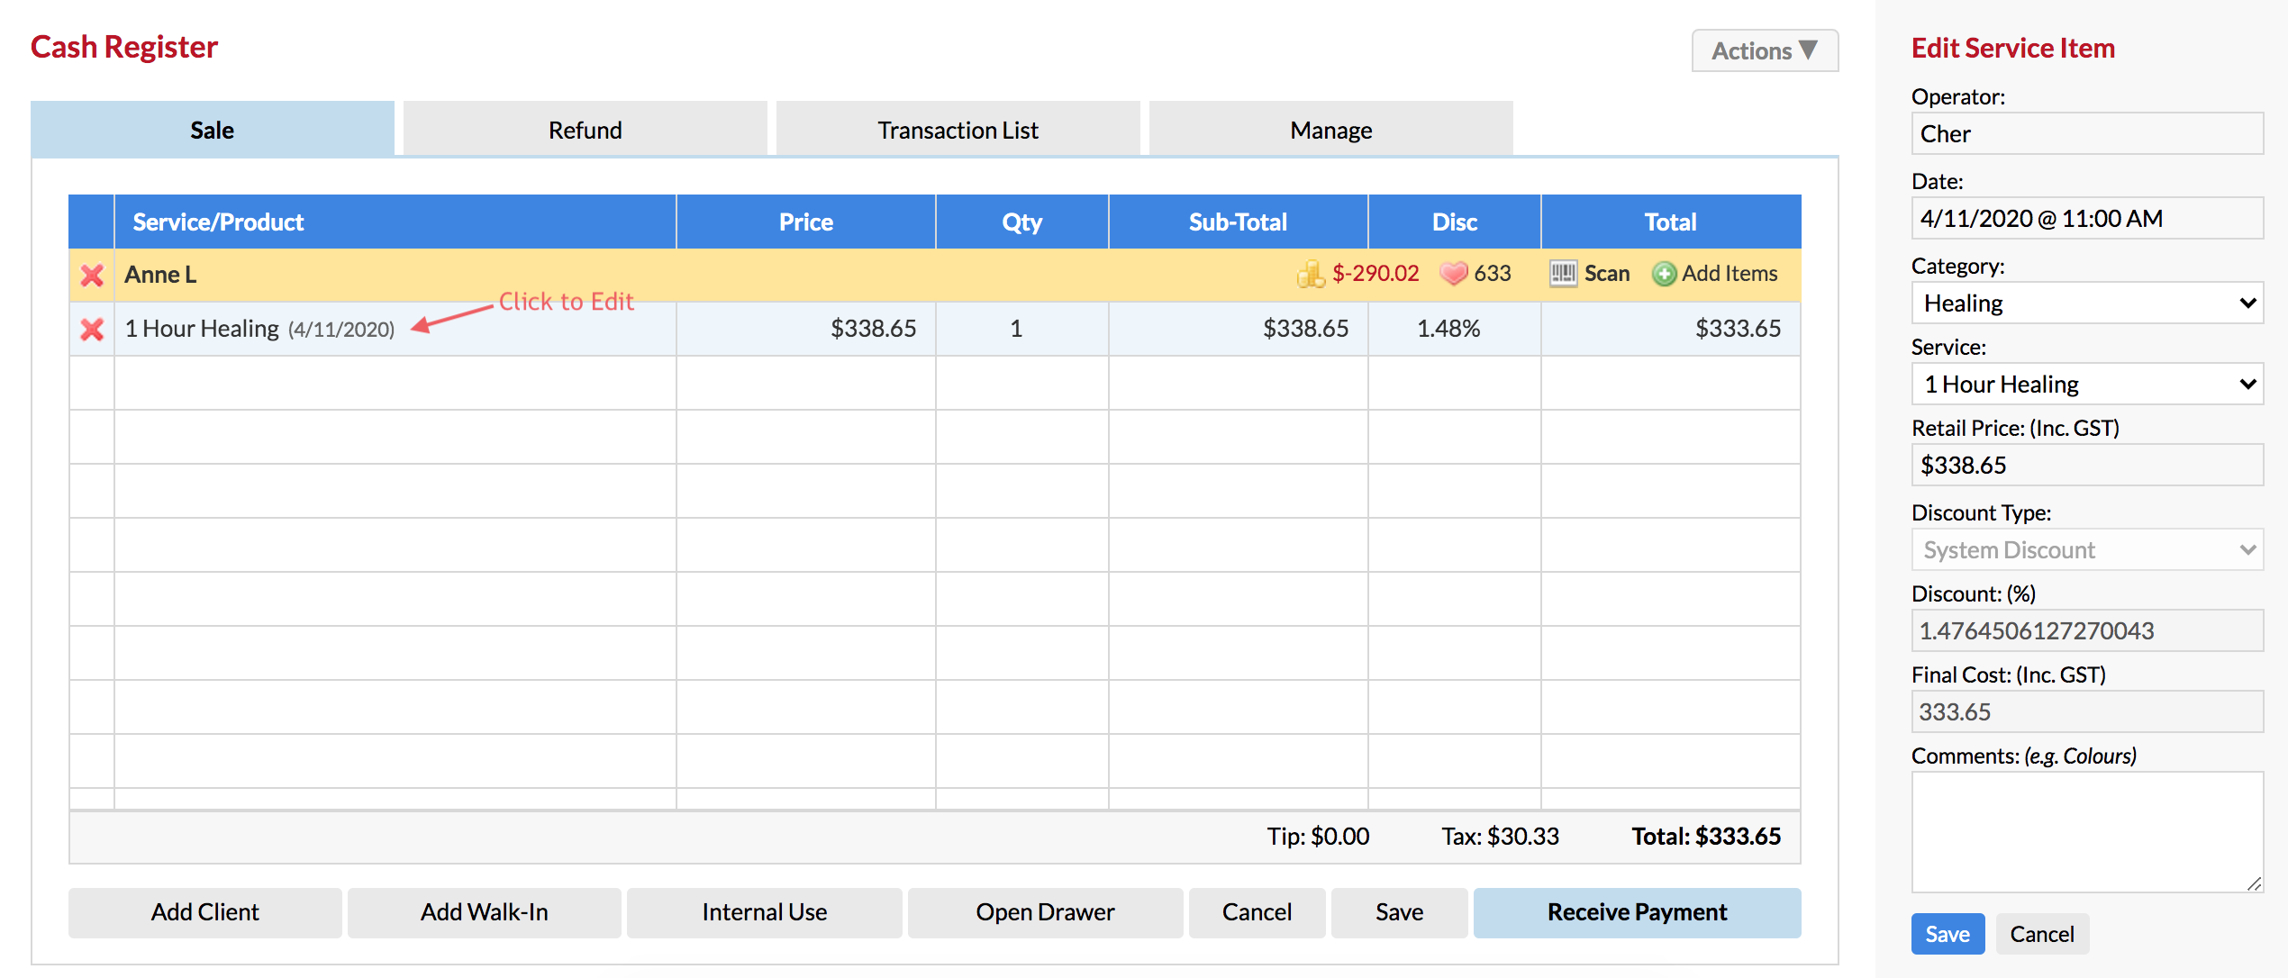Remove client Anne L with red X

(x=92, y=275)
